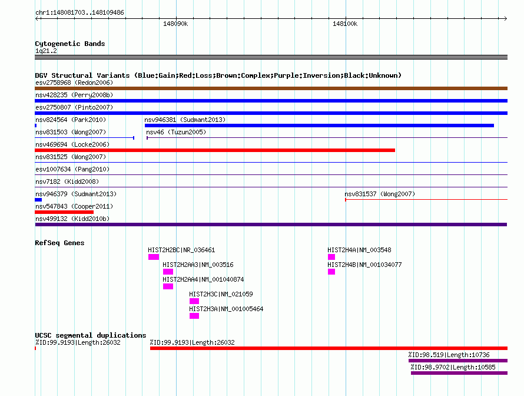Click the HIST2H4B|NM_001034077 label
Viewport: 524px width, 396px height.
(x=364, y=265)
